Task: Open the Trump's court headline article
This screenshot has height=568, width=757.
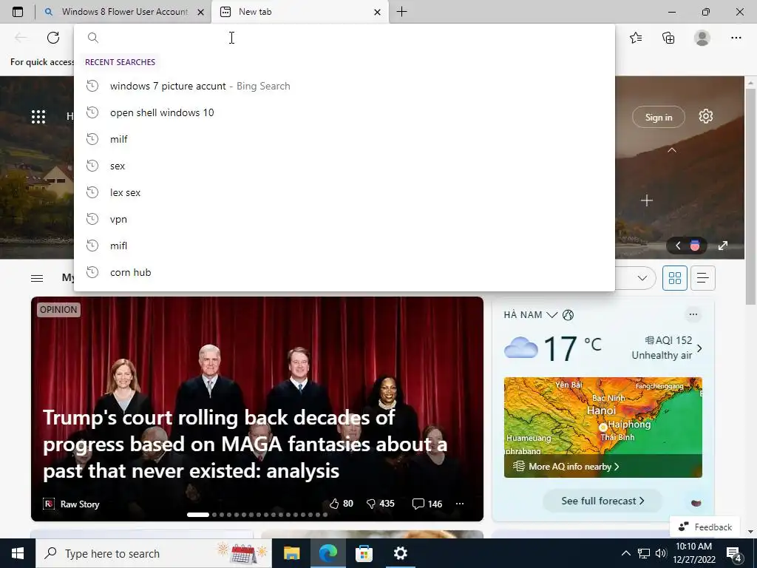Action: pos(245,444)
